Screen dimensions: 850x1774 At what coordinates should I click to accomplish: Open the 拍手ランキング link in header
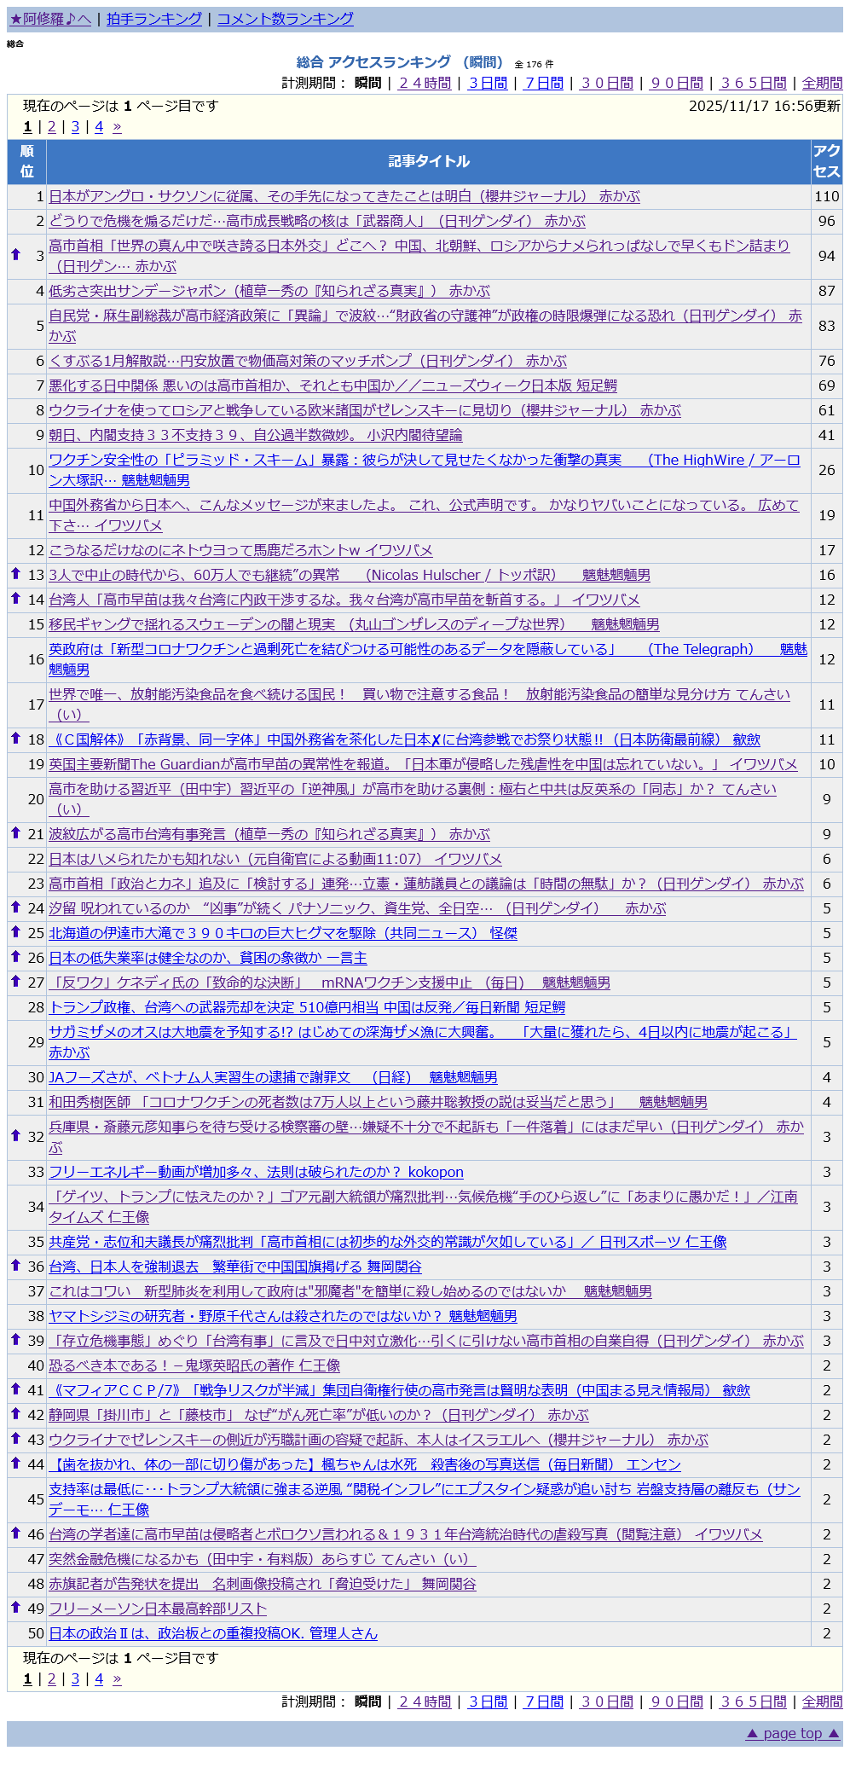(154, 19)
